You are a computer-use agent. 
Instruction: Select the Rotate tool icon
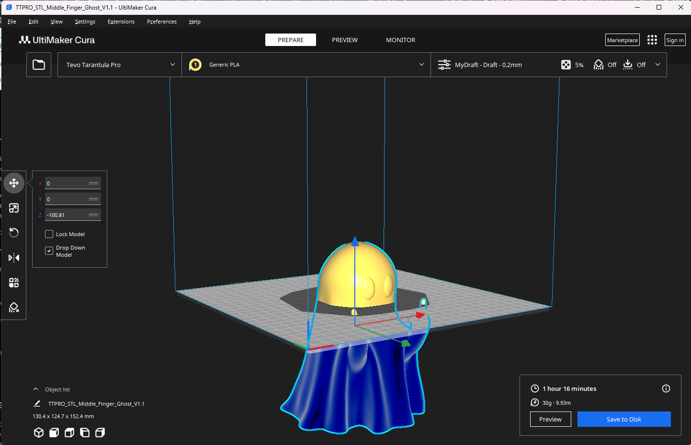(x=14, y=233)
